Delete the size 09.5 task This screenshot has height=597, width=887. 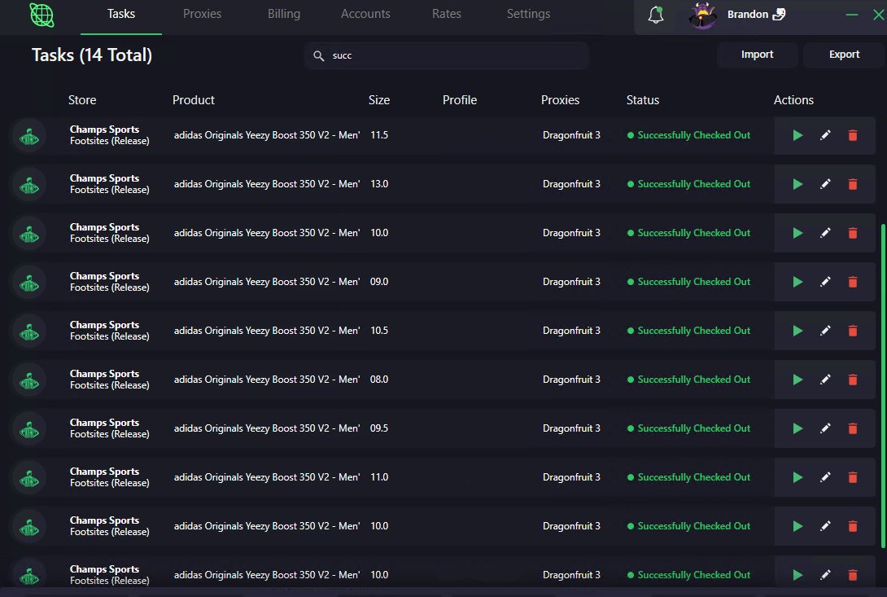853,428
